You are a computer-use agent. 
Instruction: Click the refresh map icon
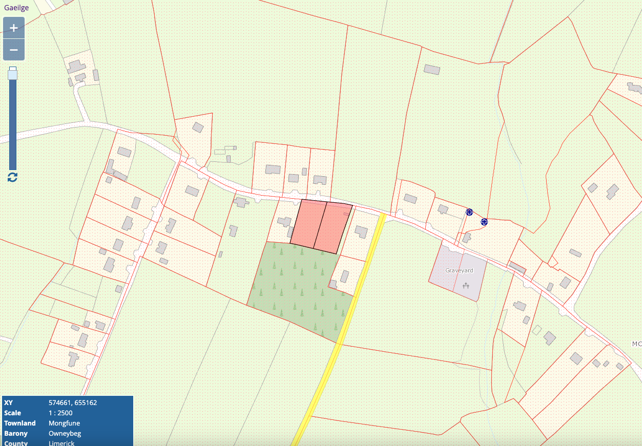pos(13,177)
